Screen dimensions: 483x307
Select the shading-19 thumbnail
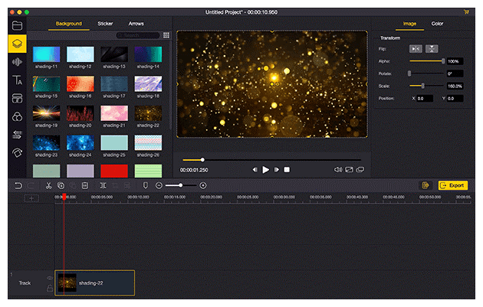click(x=46, y=113)
